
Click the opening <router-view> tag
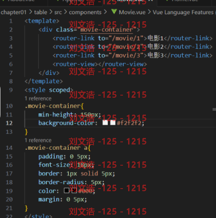click(x=75, y=64)
